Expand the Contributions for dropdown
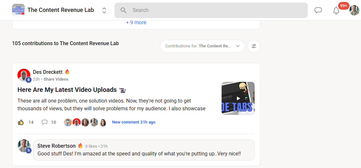Screen dimensions: 361x168 (x=202, y=46)
